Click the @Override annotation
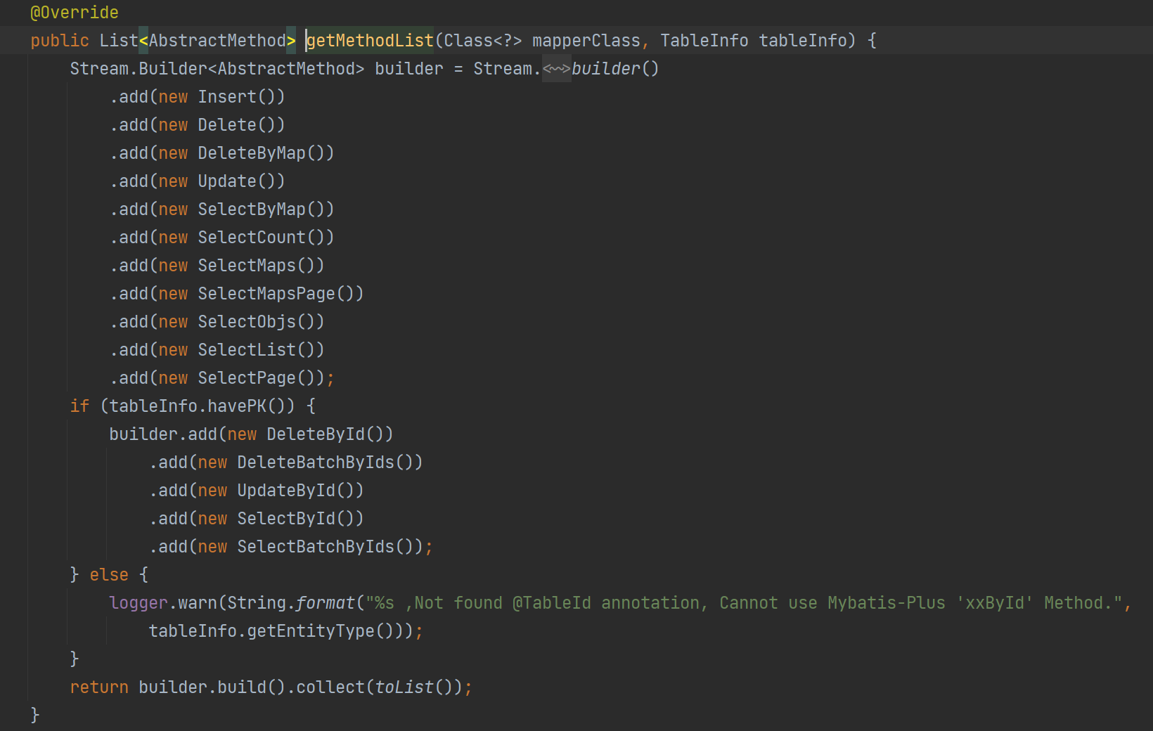This screenshot has width=1153, height=731. tap(75, 13)
